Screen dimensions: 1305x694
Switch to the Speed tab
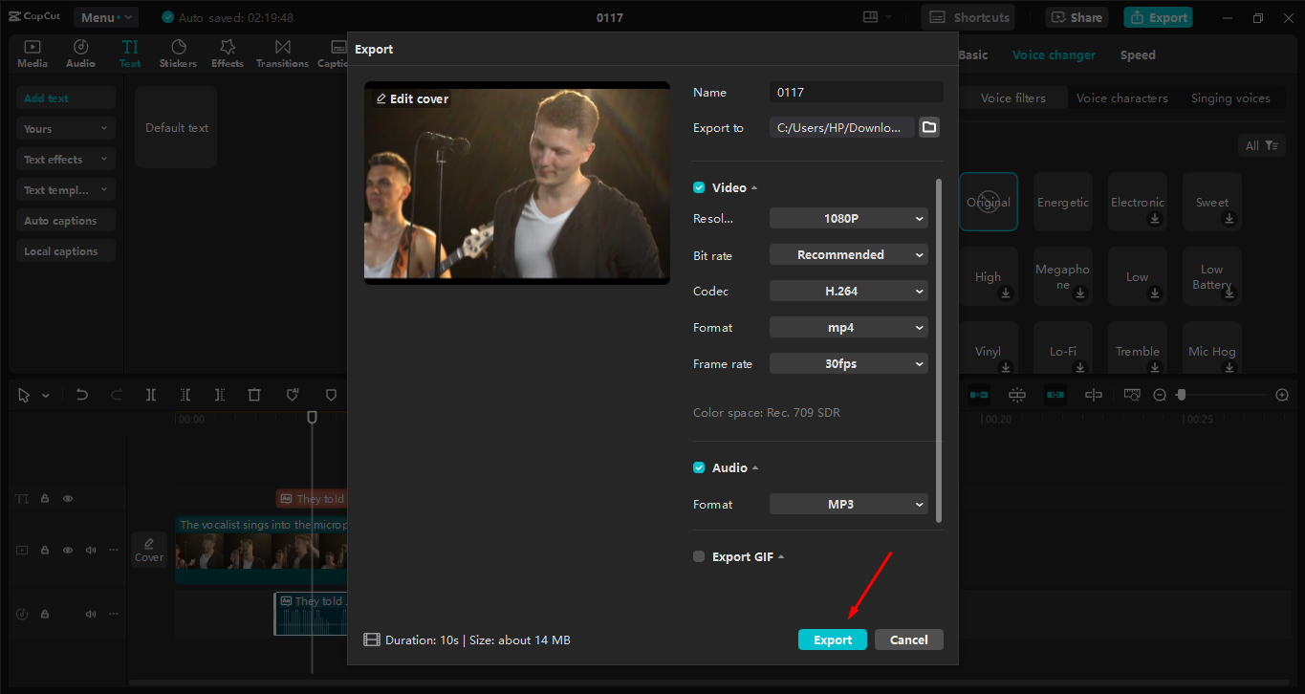coord(1138,54)
